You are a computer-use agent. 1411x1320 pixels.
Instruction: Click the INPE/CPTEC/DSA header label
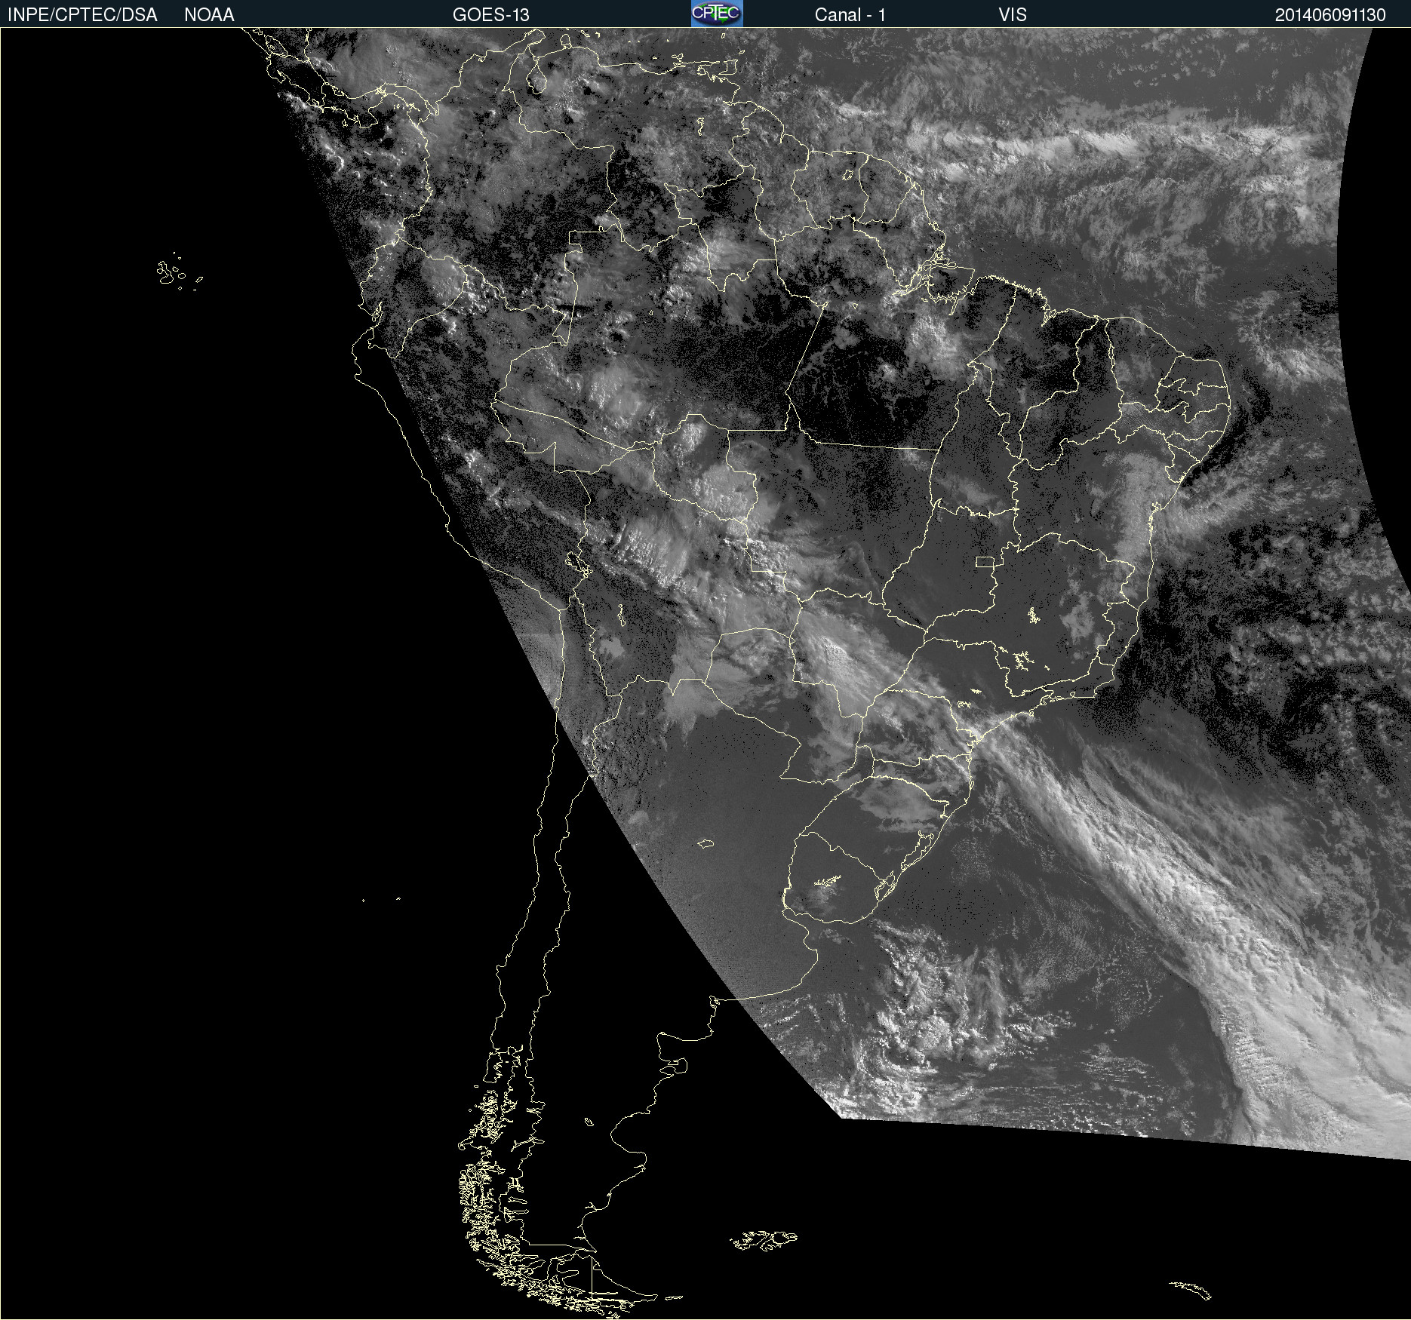[82, 15]
